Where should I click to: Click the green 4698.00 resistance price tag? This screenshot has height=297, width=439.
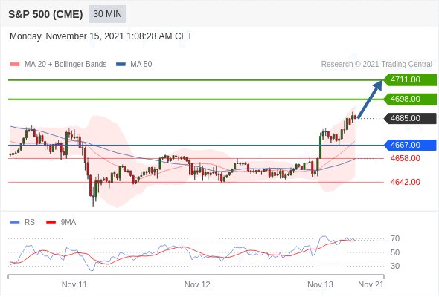(410, 99)
